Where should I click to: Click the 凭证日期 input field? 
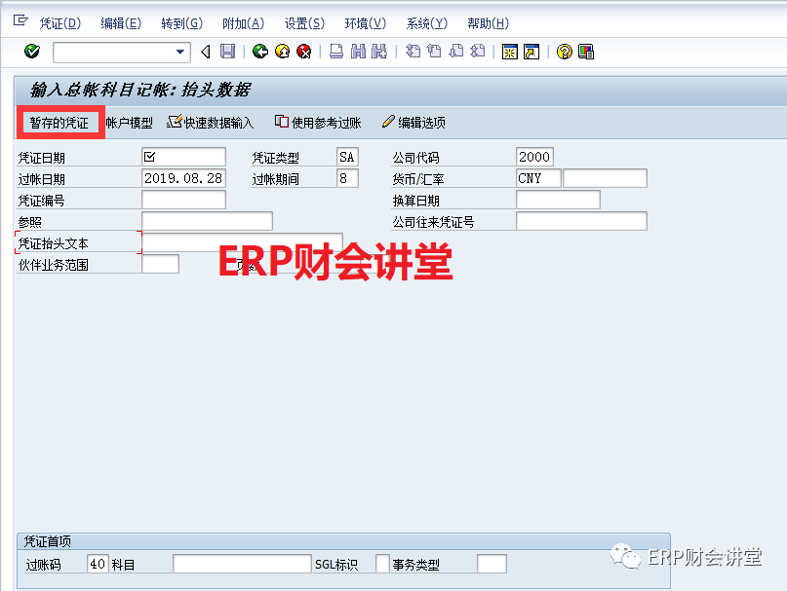pyautogui.click(x=183, y=157)
